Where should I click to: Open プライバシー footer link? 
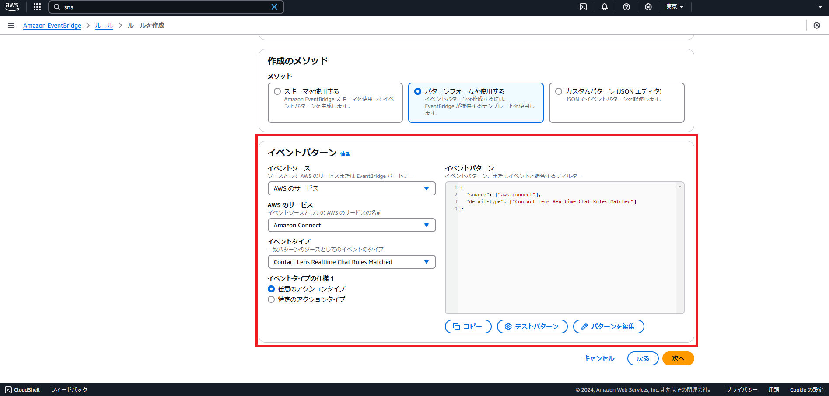(x=742, y=390)
